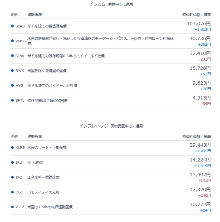
Task: Click the blue dot next to BWX
Action: [x=13, y=71]
